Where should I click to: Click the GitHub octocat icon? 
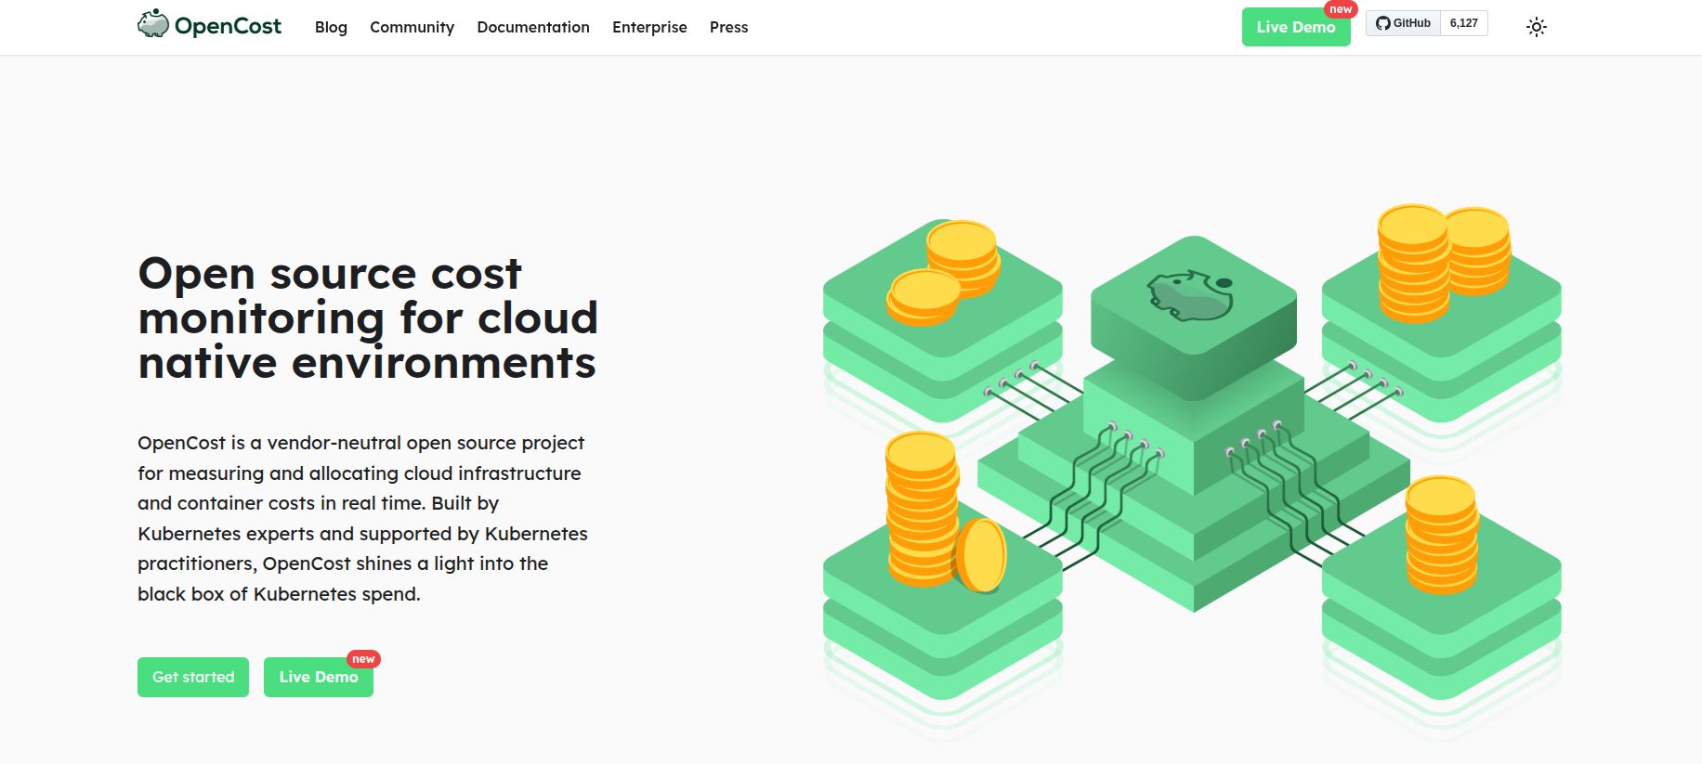(1383, 23)
